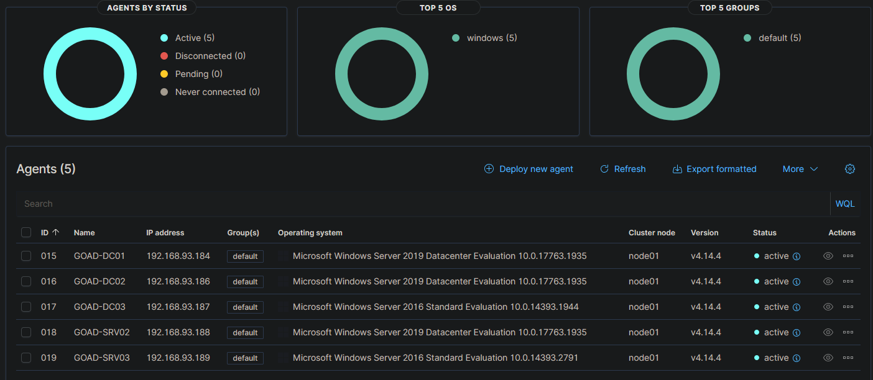The image size is (873, 380).
Task: Click Agents by Status donut chart
Action: pyautogui.click(x=90, y=74)
